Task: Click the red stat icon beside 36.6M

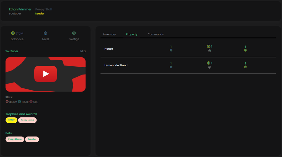Action: 7,102
